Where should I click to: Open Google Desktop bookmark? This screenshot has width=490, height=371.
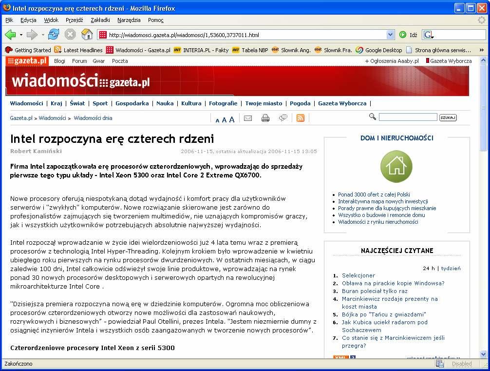[x=379, y=50]
